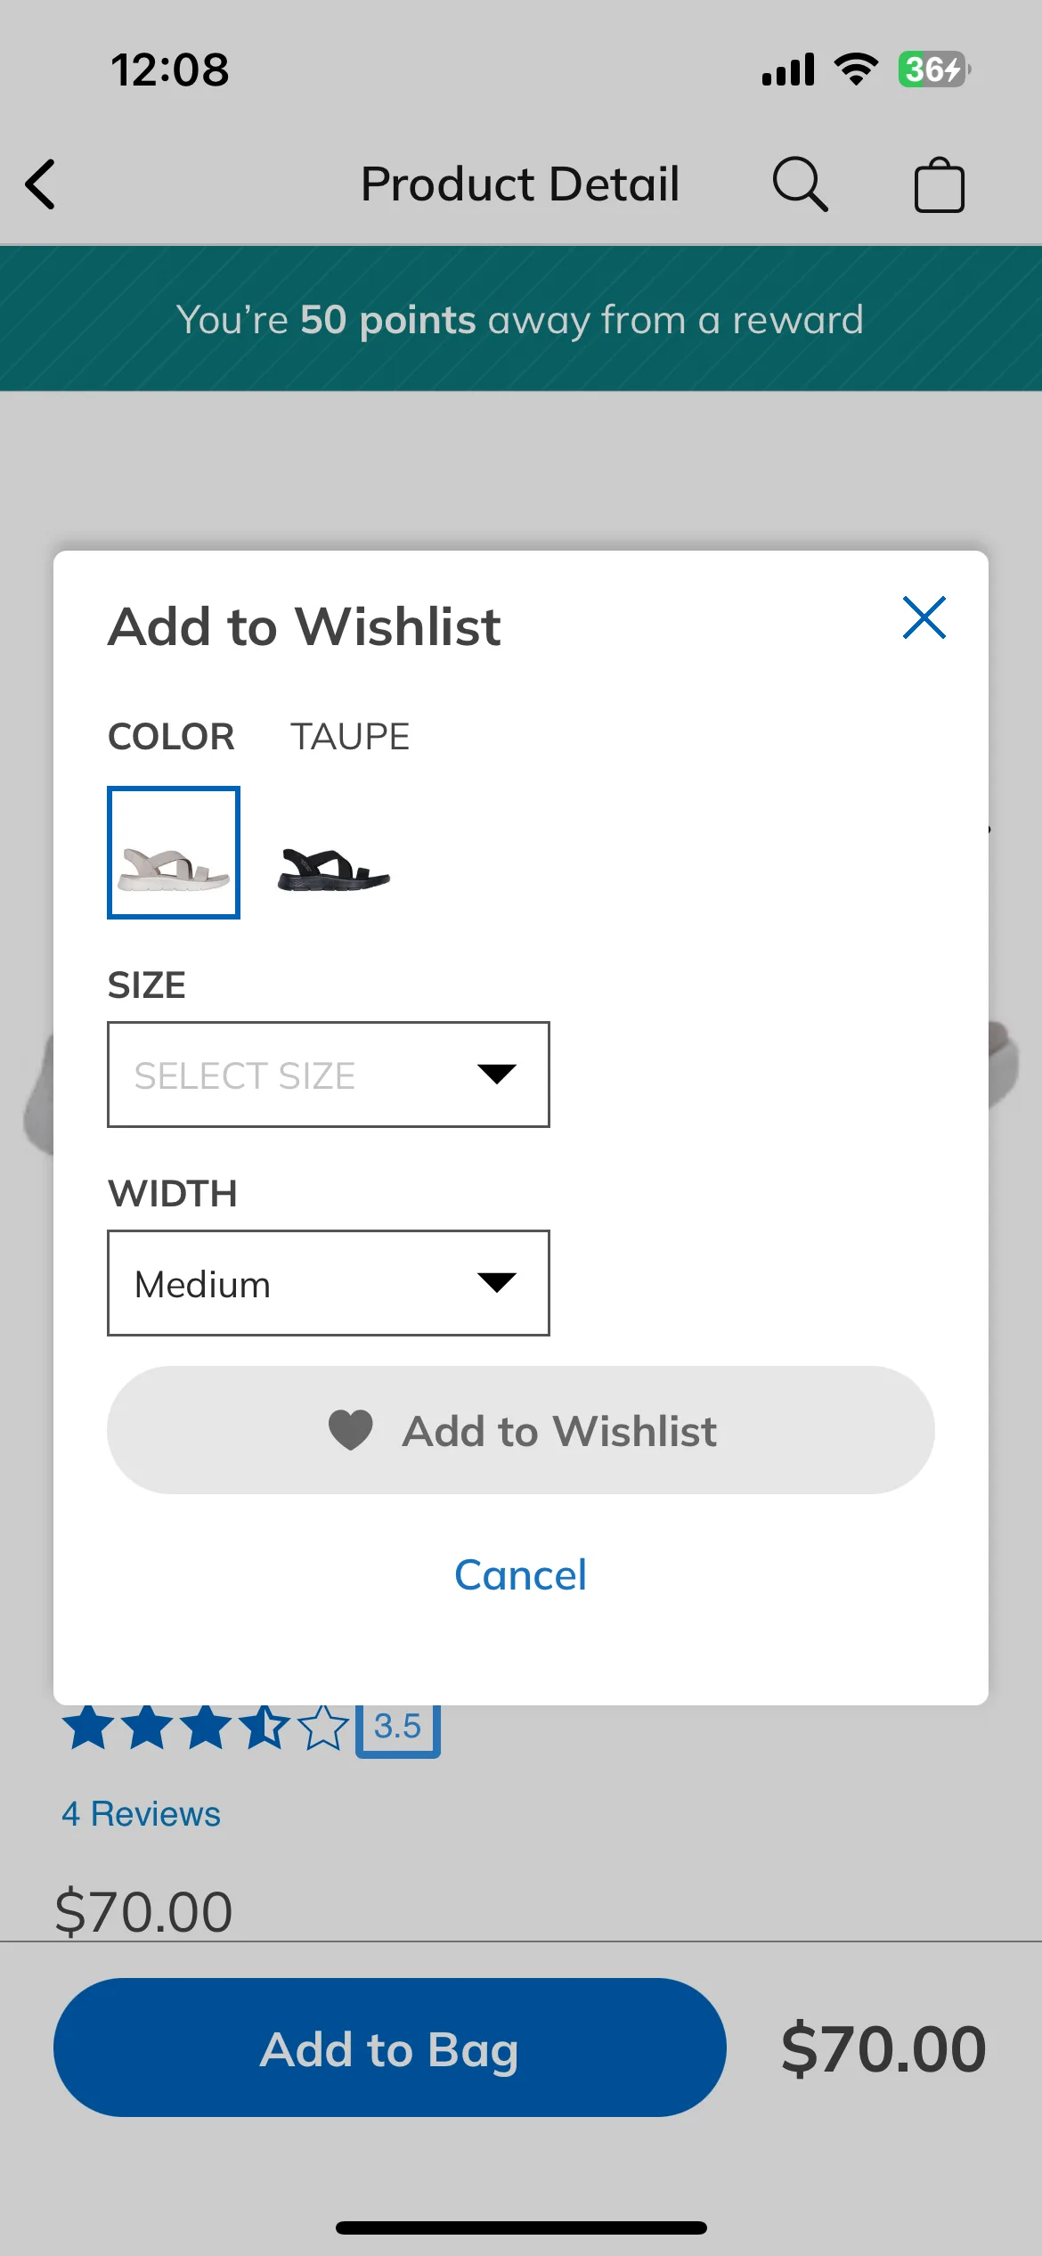Open the 4 Reviews link
The width and height of the screenshot is (1042, 2256).
[141, 1814]
